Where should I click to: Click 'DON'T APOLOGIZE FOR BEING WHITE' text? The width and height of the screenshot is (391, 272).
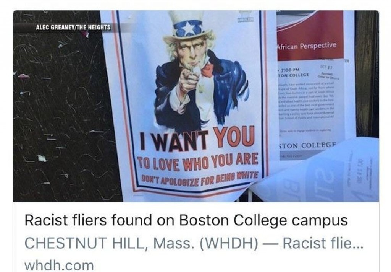click(x=199, y=179)
